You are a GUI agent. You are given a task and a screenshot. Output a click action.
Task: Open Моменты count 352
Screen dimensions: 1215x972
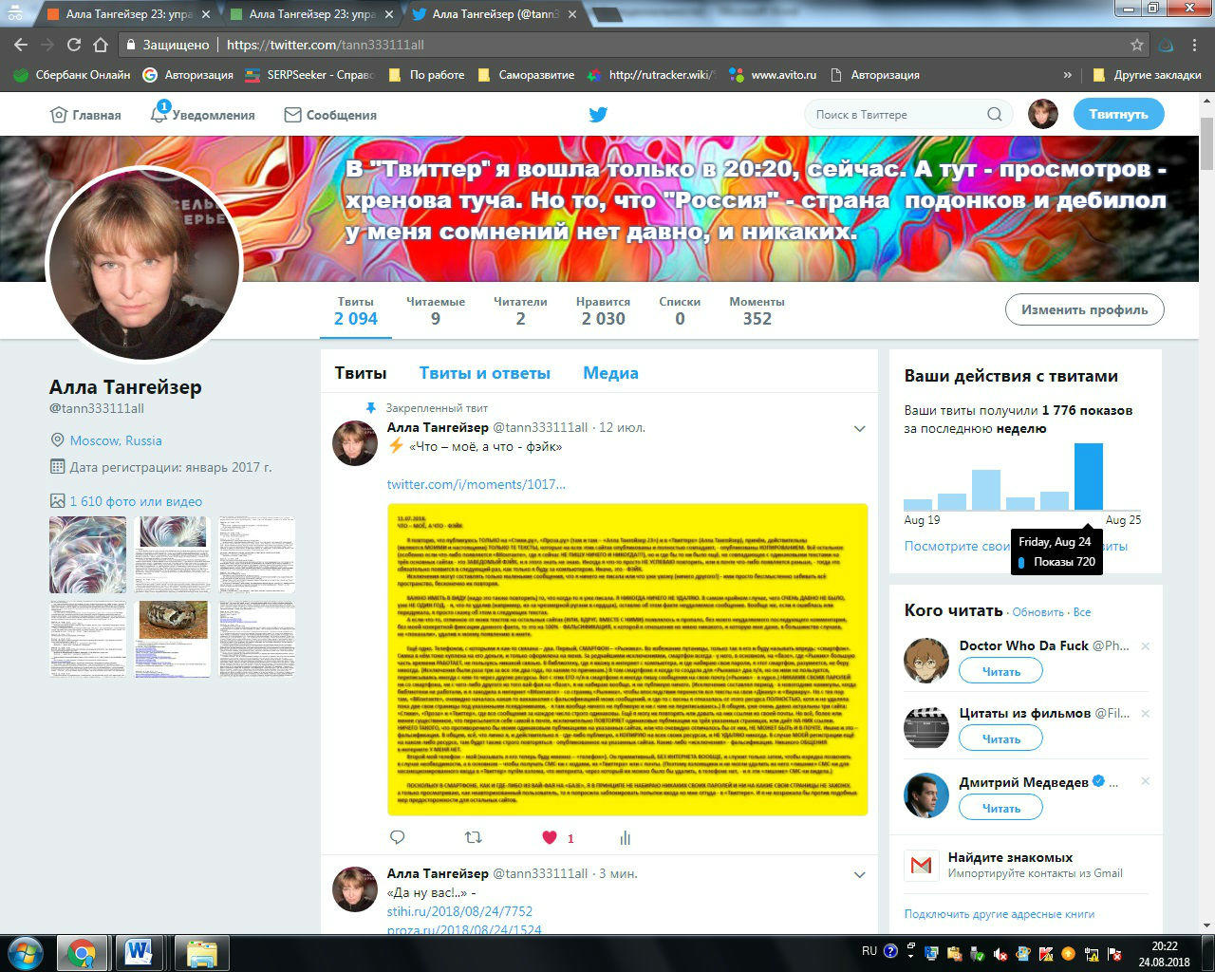tap(757, 310)
